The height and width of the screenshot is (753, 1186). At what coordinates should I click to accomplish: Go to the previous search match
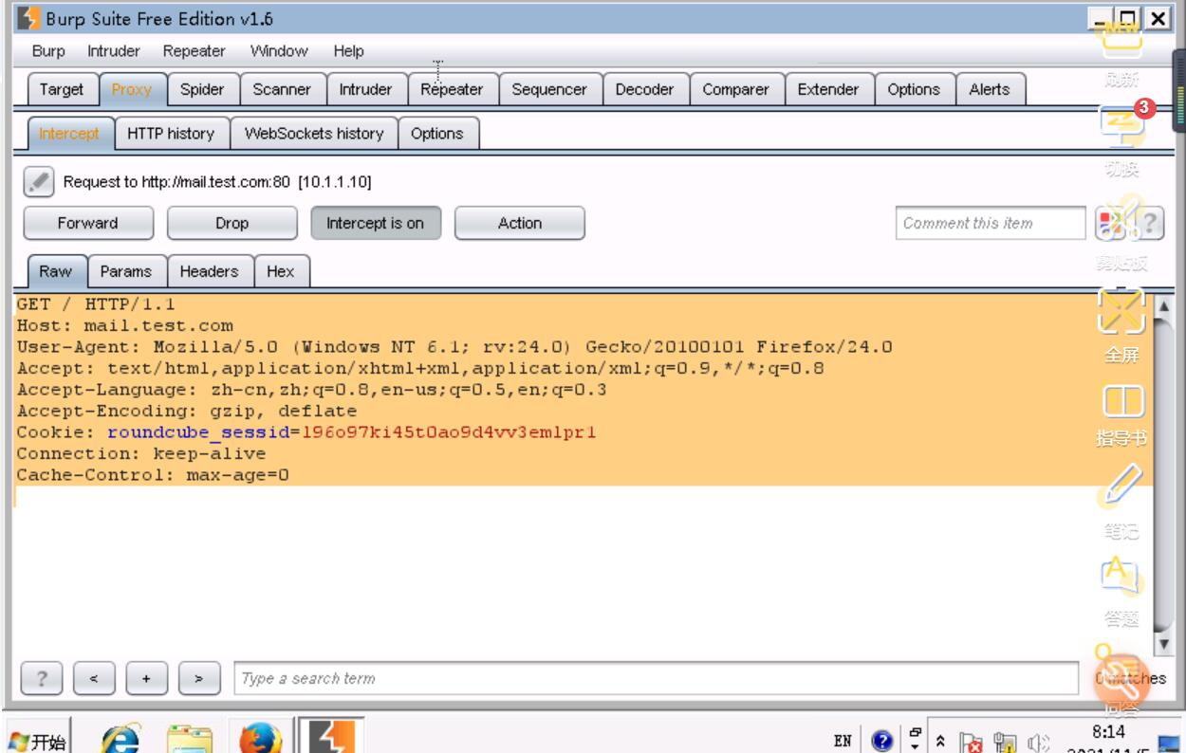93,678
